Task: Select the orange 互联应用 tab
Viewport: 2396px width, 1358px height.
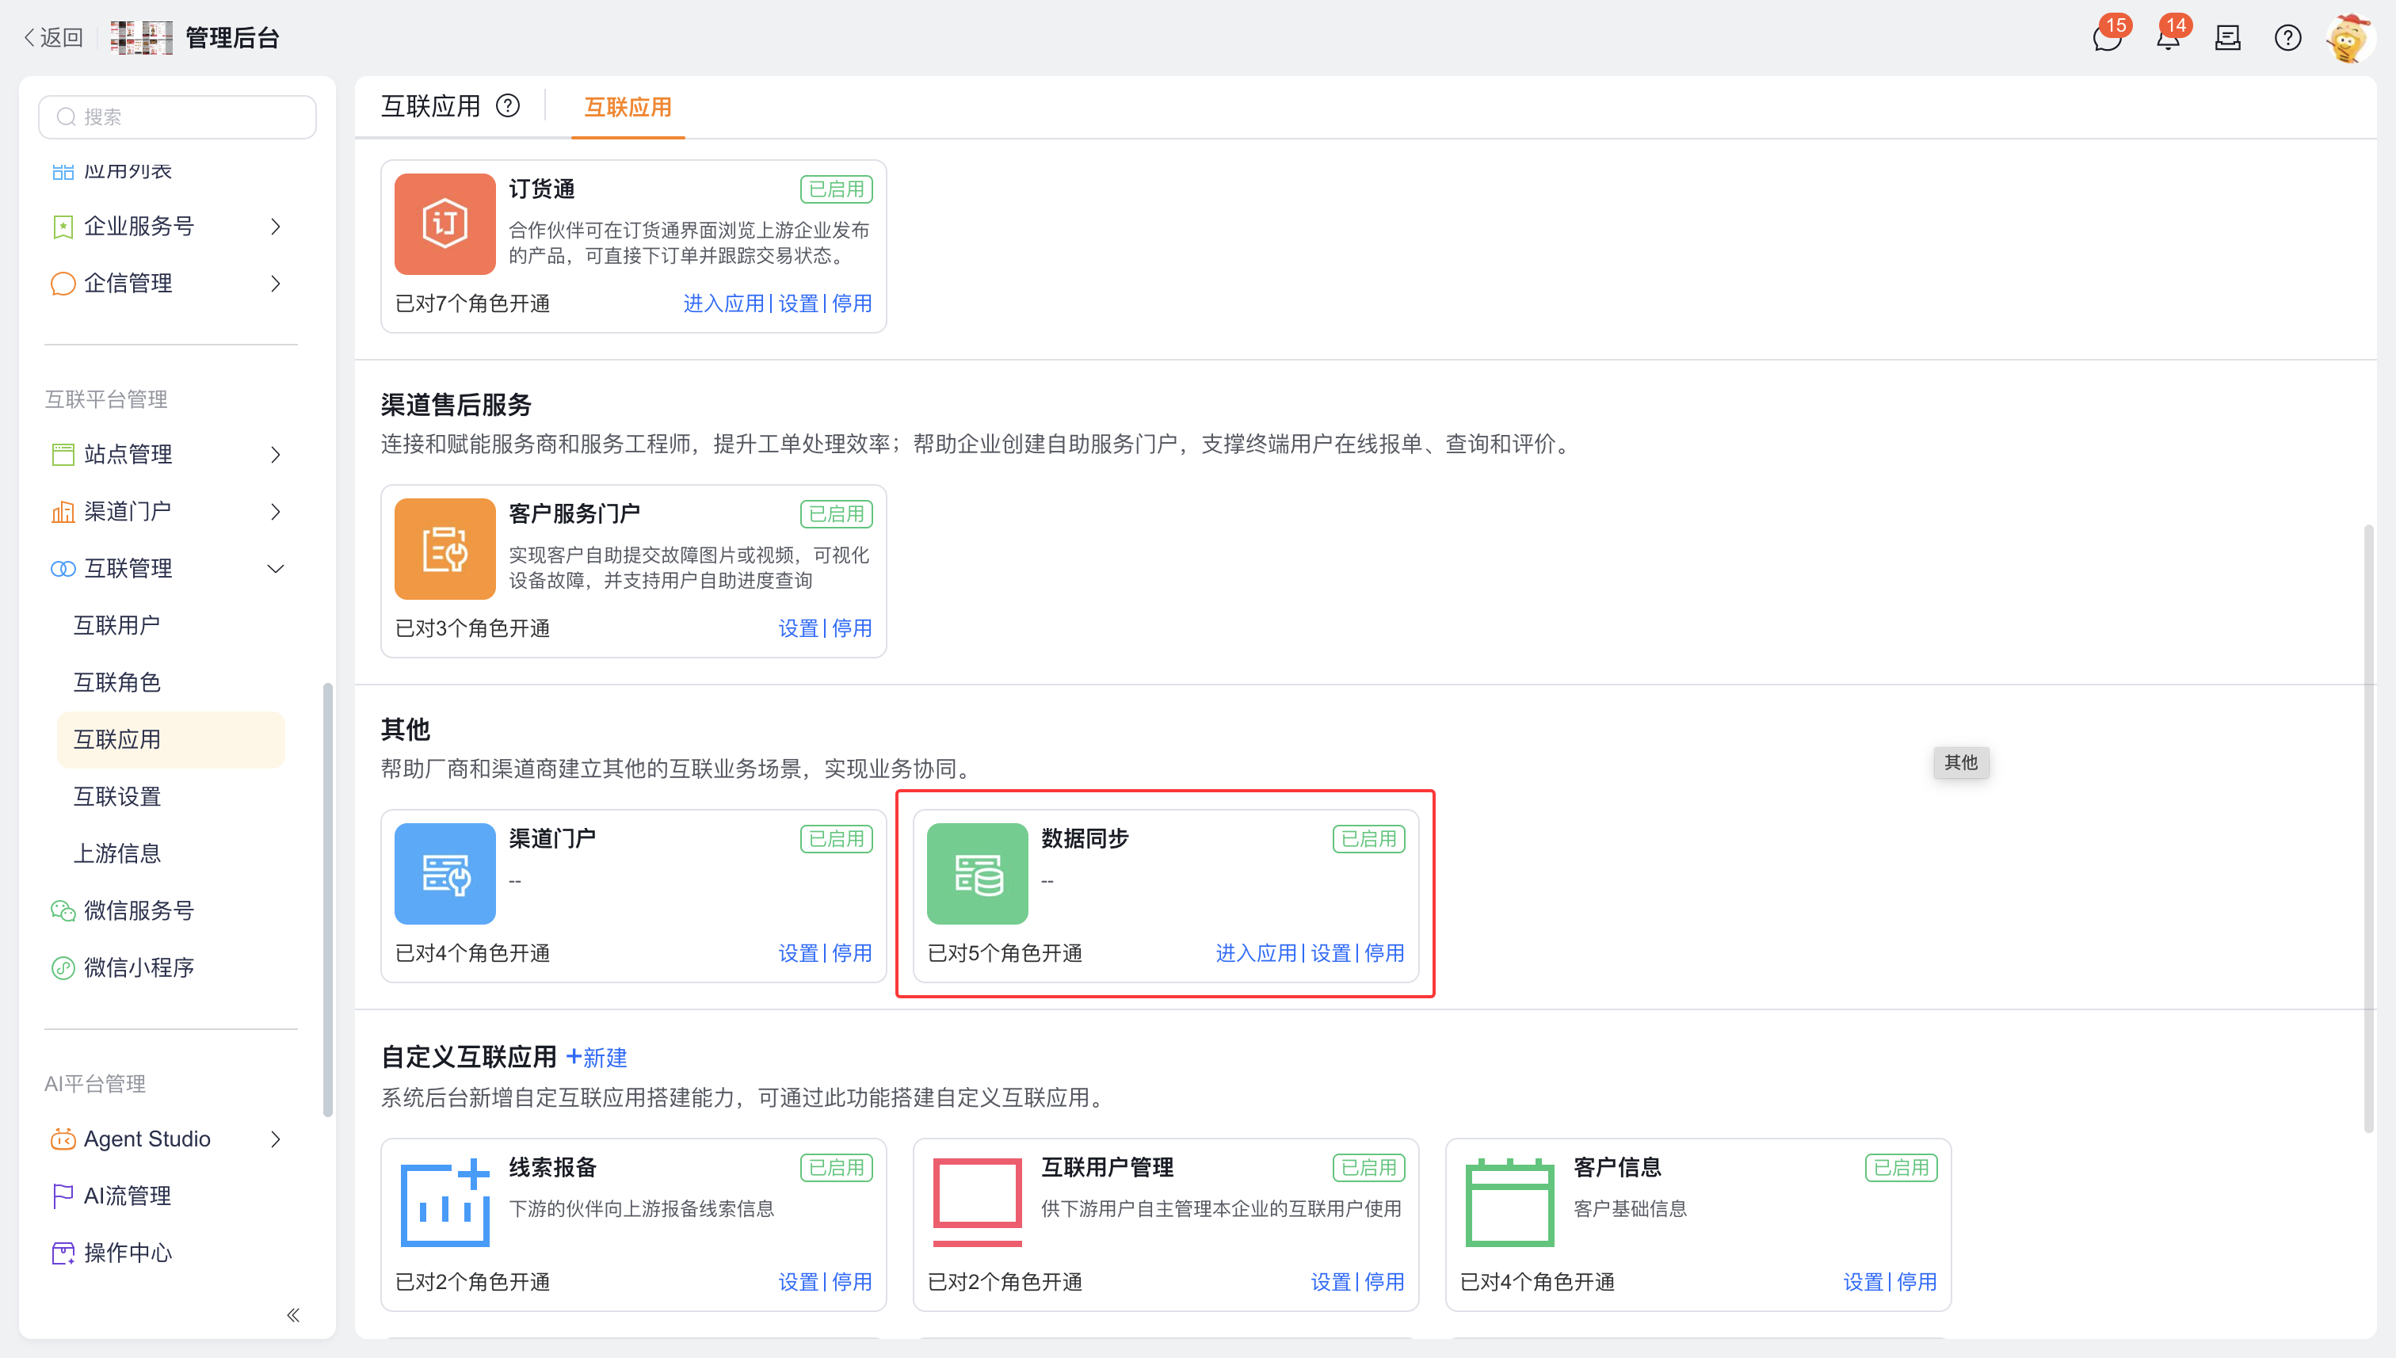Action: (x=628, y=107)
